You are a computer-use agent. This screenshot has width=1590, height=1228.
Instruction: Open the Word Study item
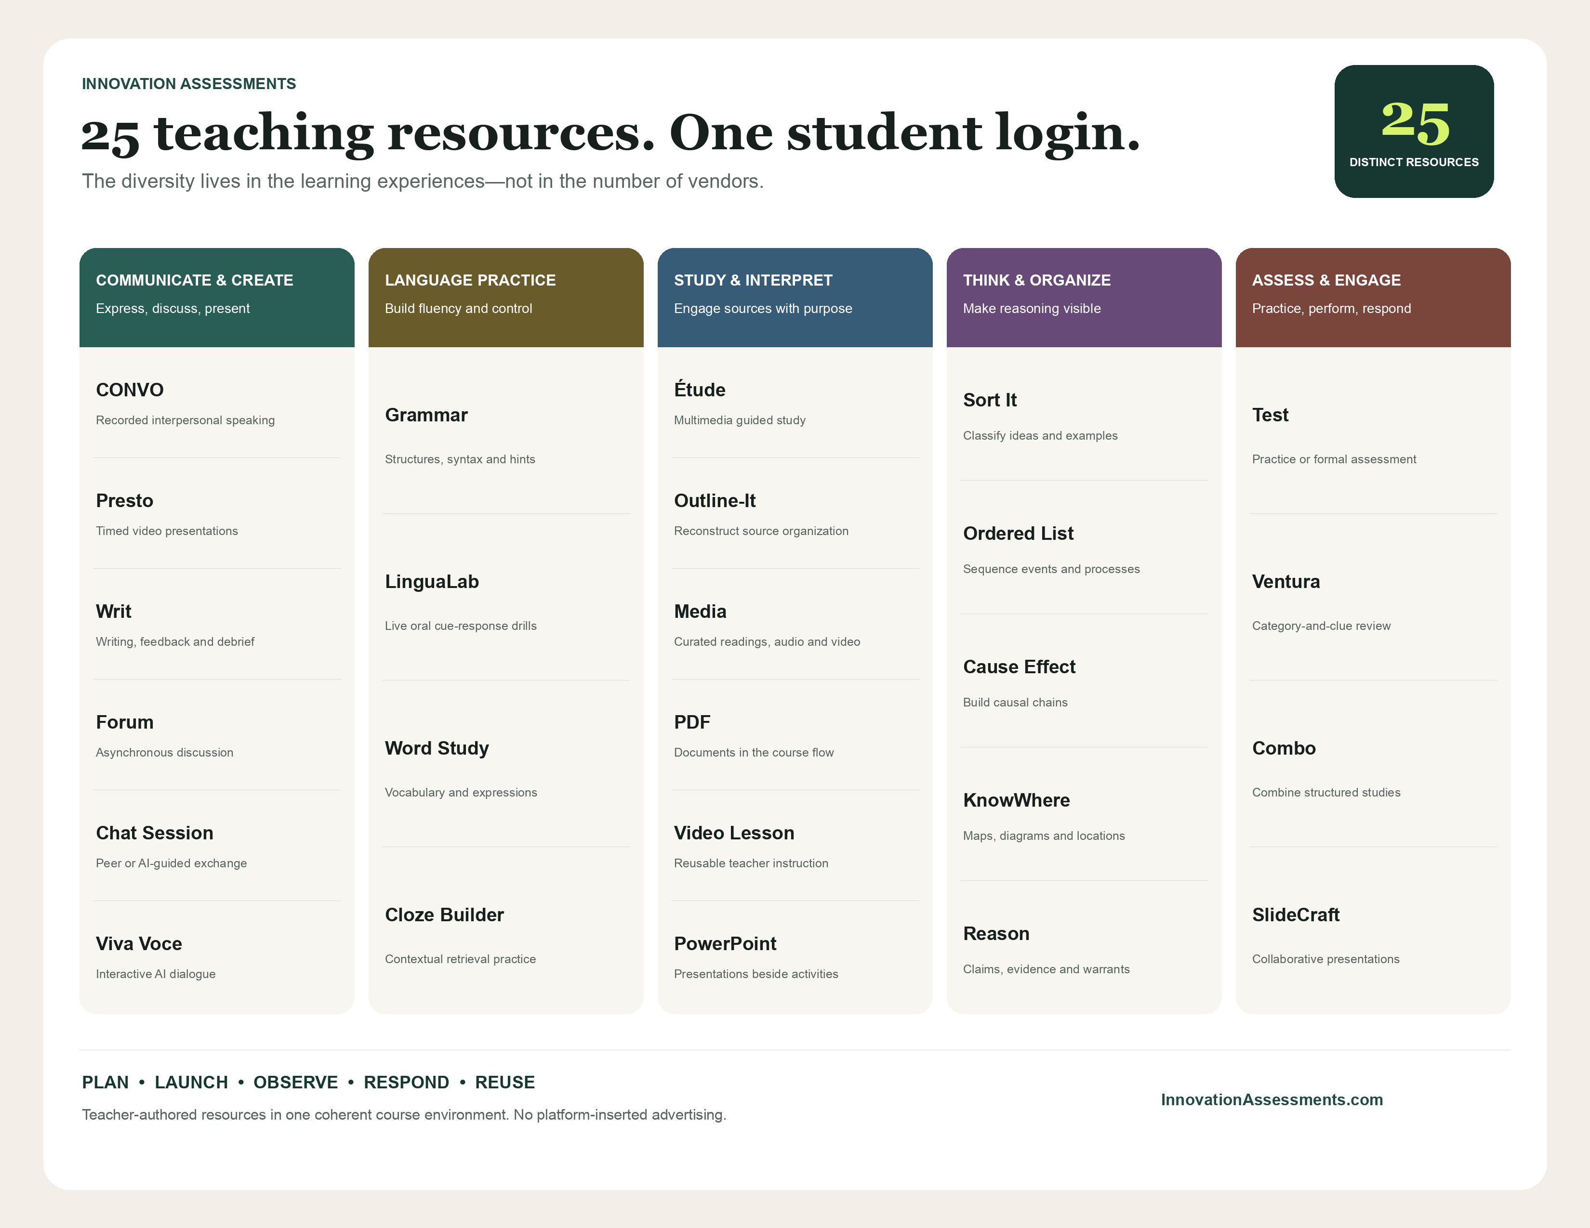tap(506, 764)
